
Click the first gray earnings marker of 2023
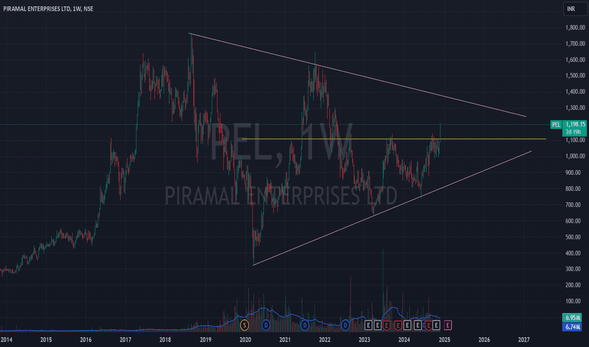click(368, 325)
